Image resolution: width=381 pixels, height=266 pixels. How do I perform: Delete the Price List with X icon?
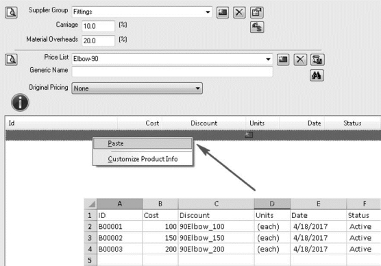tap(300, 60)
